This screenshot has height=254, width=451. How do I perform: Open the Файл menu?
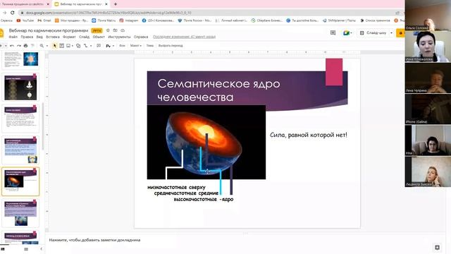[13, 37]
